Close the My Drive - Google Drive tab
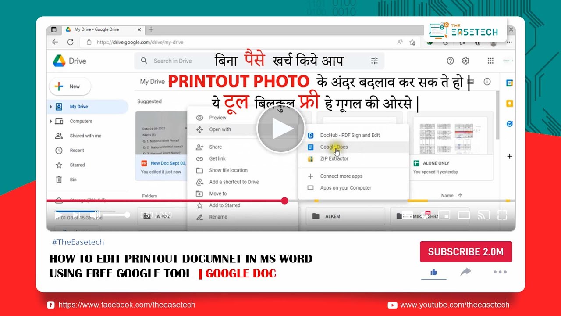The width and height of the screenshot is (561, 316). pyautogui.click(x=139, y=29)
